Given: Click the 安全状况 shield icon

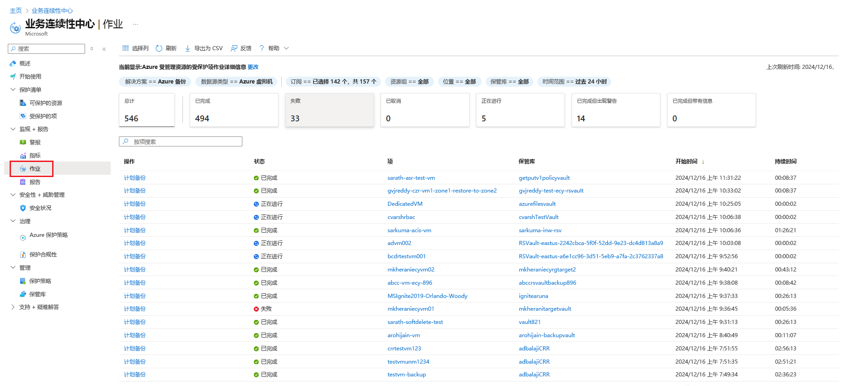Looking at the screenshot, I should click(23, 208).
